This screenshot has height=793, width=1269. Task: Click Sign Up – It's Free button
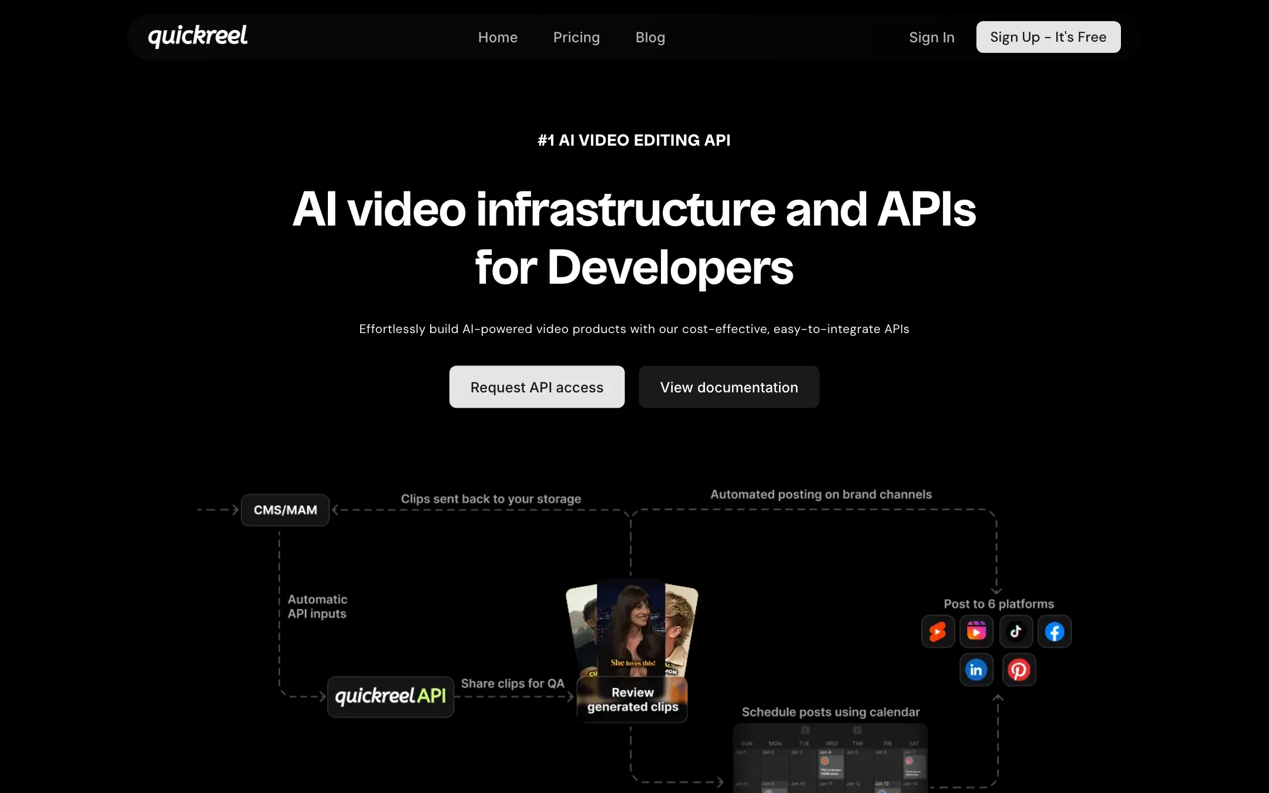(x=1048, y=37)
